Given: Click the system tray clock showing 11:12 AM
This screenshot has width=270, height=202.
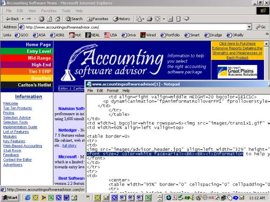Looking at the screenshot, I should coord(256,198).
